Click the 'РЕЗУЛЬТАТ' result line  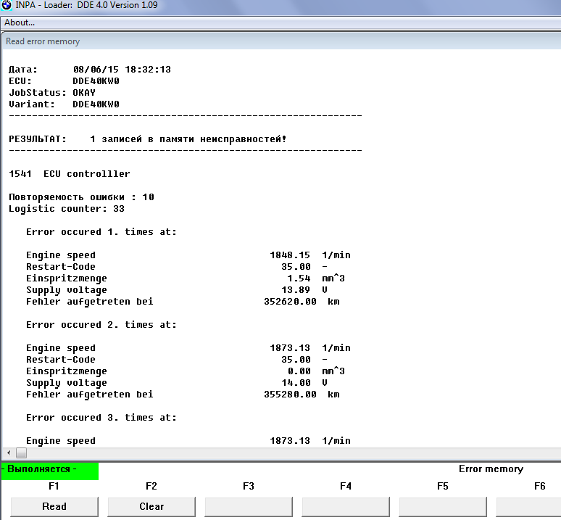coord(148,139)
